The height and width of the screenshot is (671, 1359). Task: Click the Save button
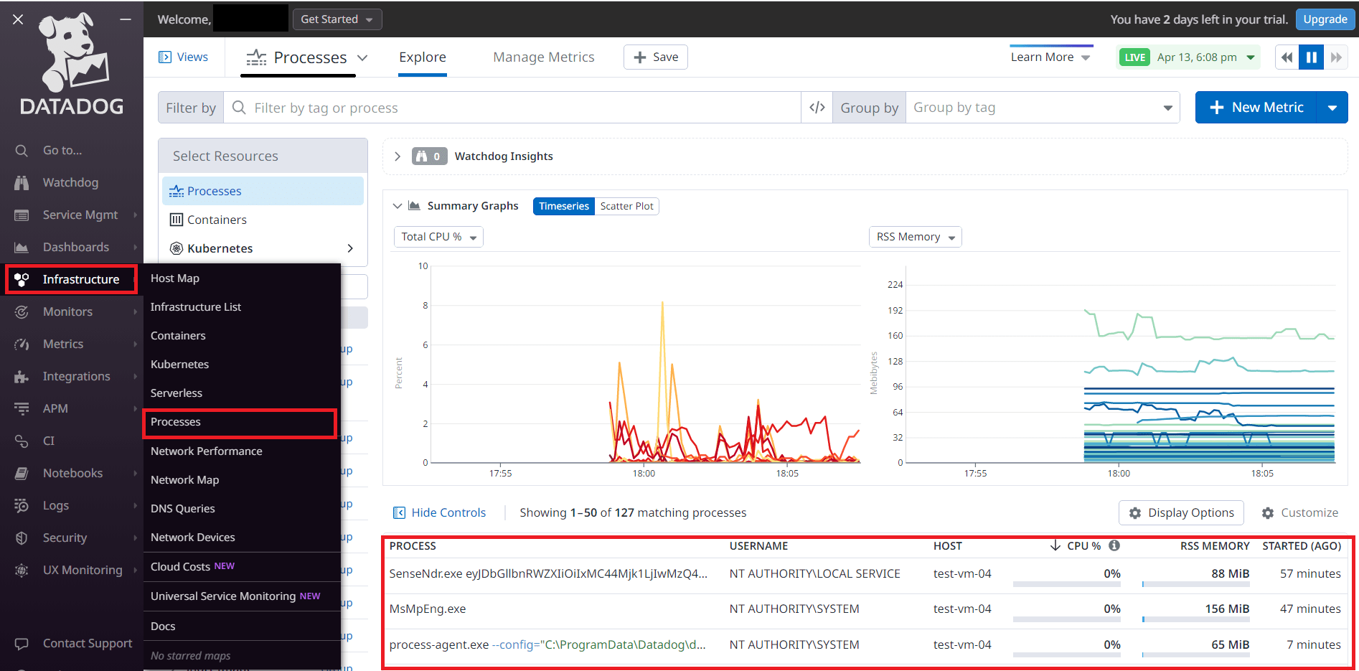656,57
